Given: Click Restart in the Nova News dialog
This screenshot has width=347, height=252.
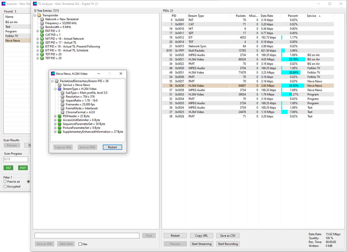Looking at the screenshot, I should (x=112, y=147).
